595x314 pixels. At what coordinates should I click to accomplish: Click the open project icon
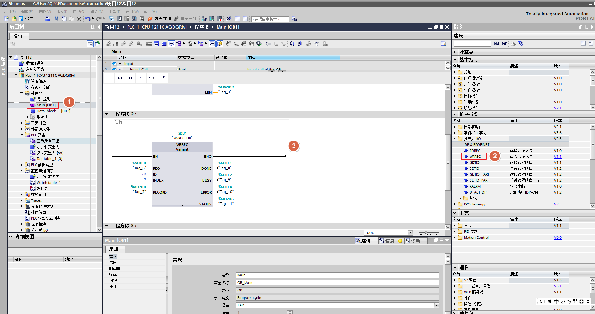(14, 19)
